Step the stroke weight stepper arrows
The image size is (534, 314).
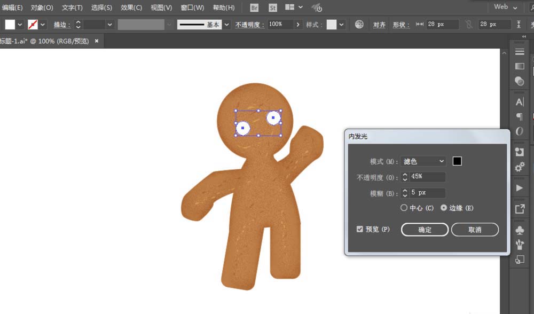pyautogui.click(x=78, y=25)
